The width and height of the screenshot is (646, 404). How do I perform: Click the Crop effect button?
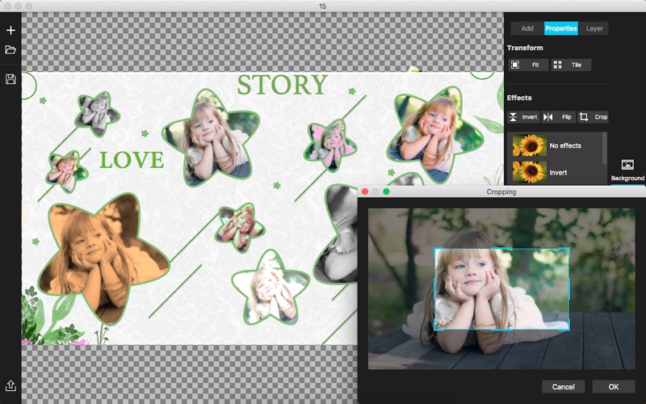point(593,117)
